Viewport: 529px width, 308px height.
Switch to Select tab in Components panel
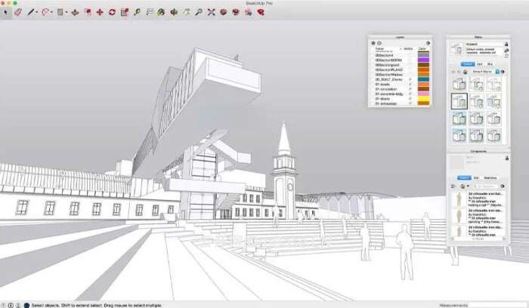coord(465,178)
